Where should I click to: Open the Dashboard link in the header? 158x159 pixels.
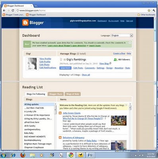(x=102, y=21)
